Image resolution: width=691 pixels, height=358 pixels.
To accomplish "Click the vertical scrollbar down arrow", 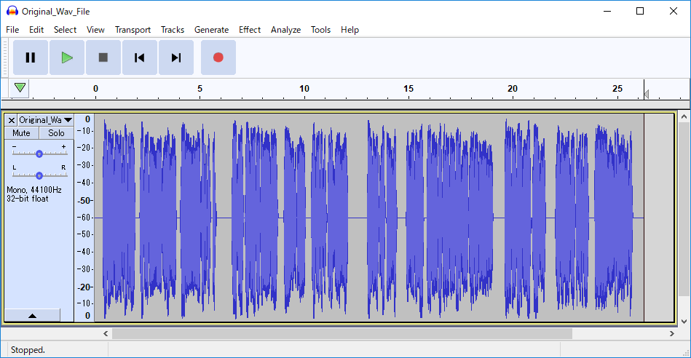I will click(684, 322).
